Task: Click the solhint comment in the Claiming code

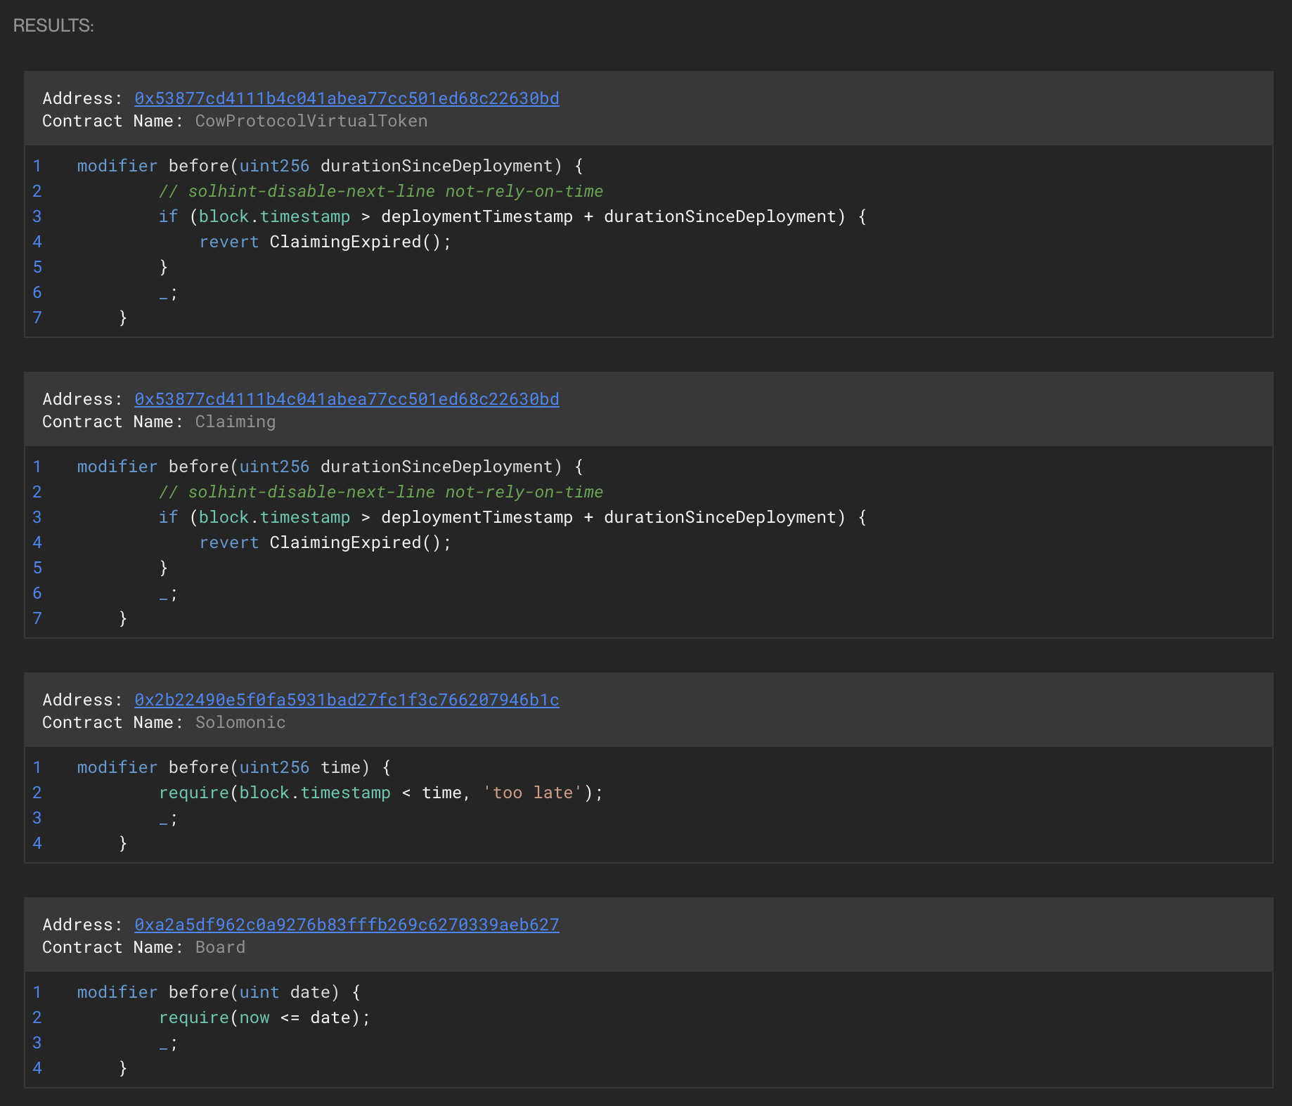Action: [x=380, y=492]
